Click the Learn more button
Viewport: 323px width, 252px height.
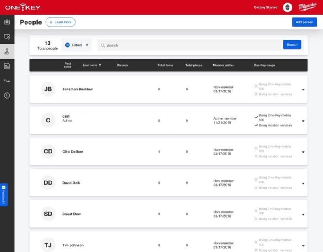pos(60,22)
